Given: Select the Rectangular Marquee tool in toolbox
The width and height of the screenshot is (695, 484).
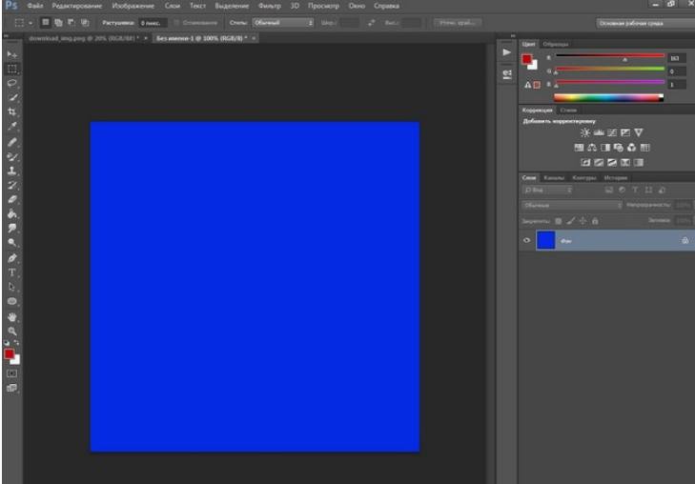Looking at the screenshot, I should [12, 70].
